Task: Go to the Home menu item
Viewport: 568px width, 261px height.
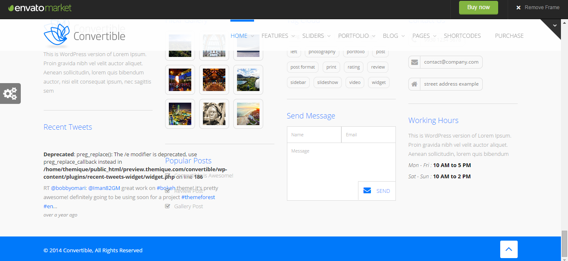Action: [x=239, y=36]
